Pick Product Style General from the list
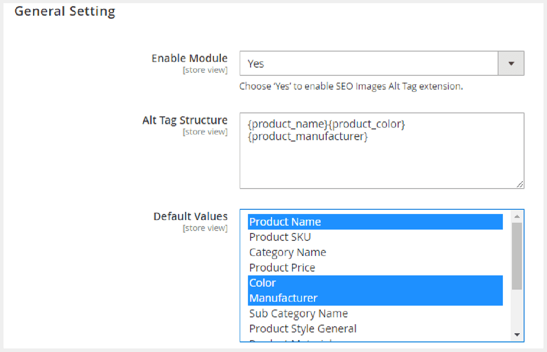 click(303, 329)
